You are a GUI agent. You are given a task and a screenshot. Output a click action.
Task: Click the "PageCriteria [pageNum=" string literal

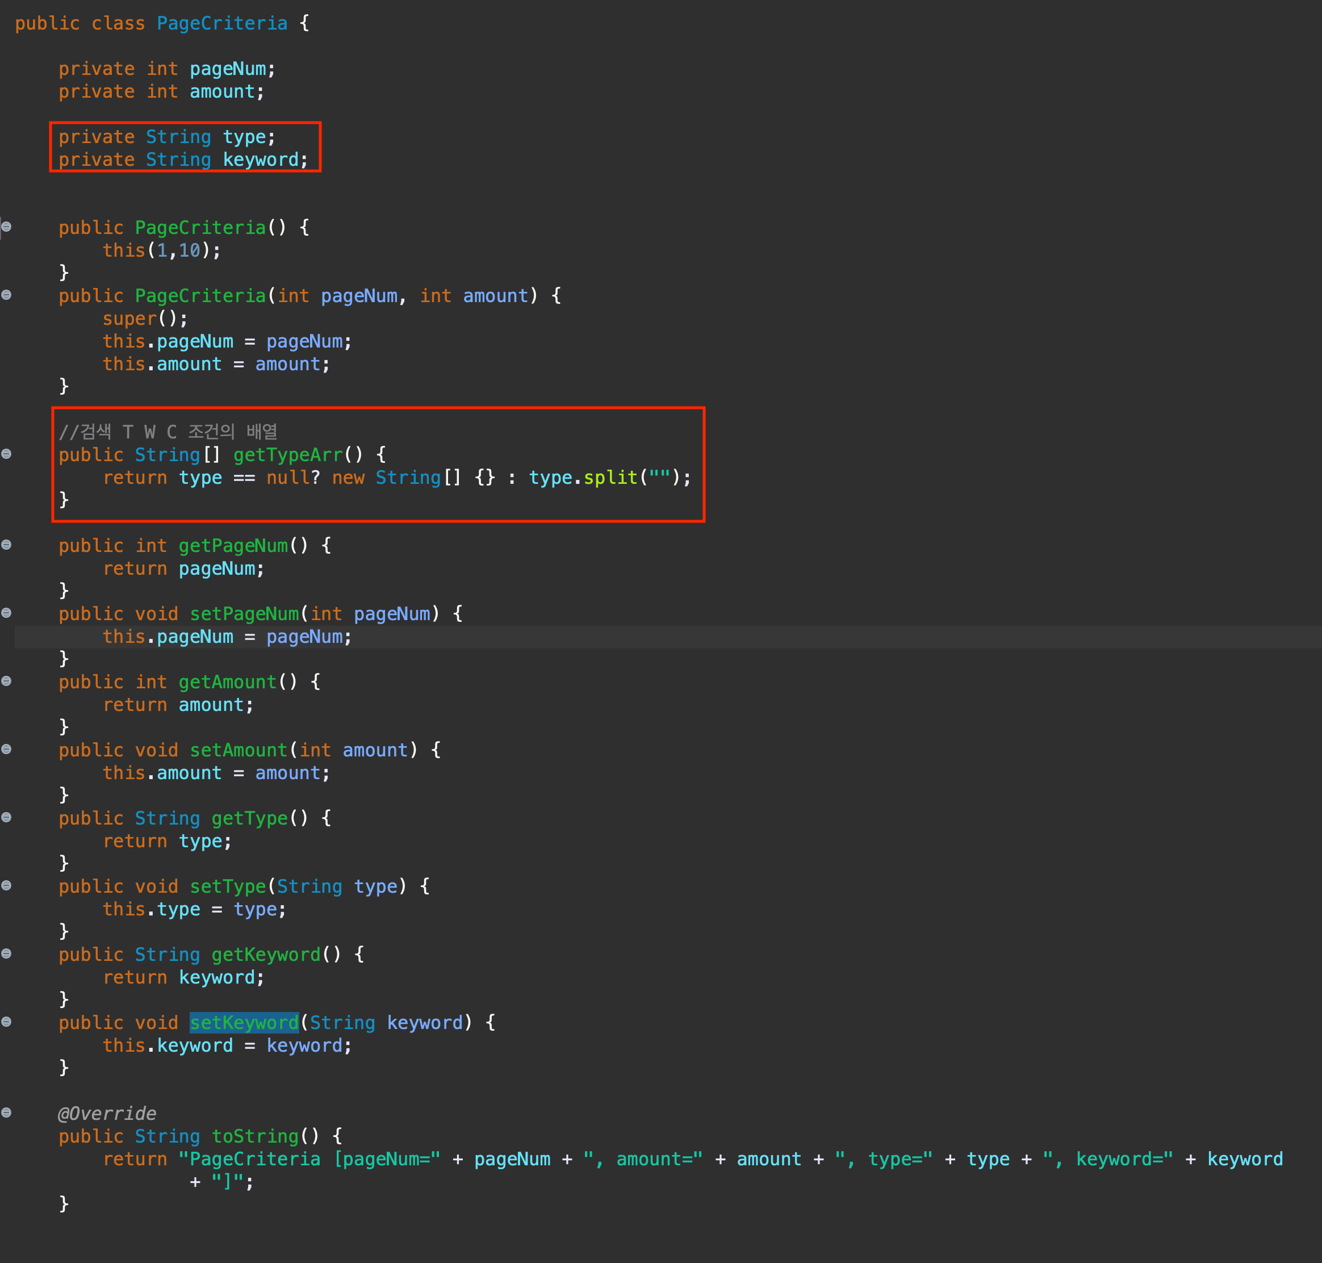[x=309, y=1159]
